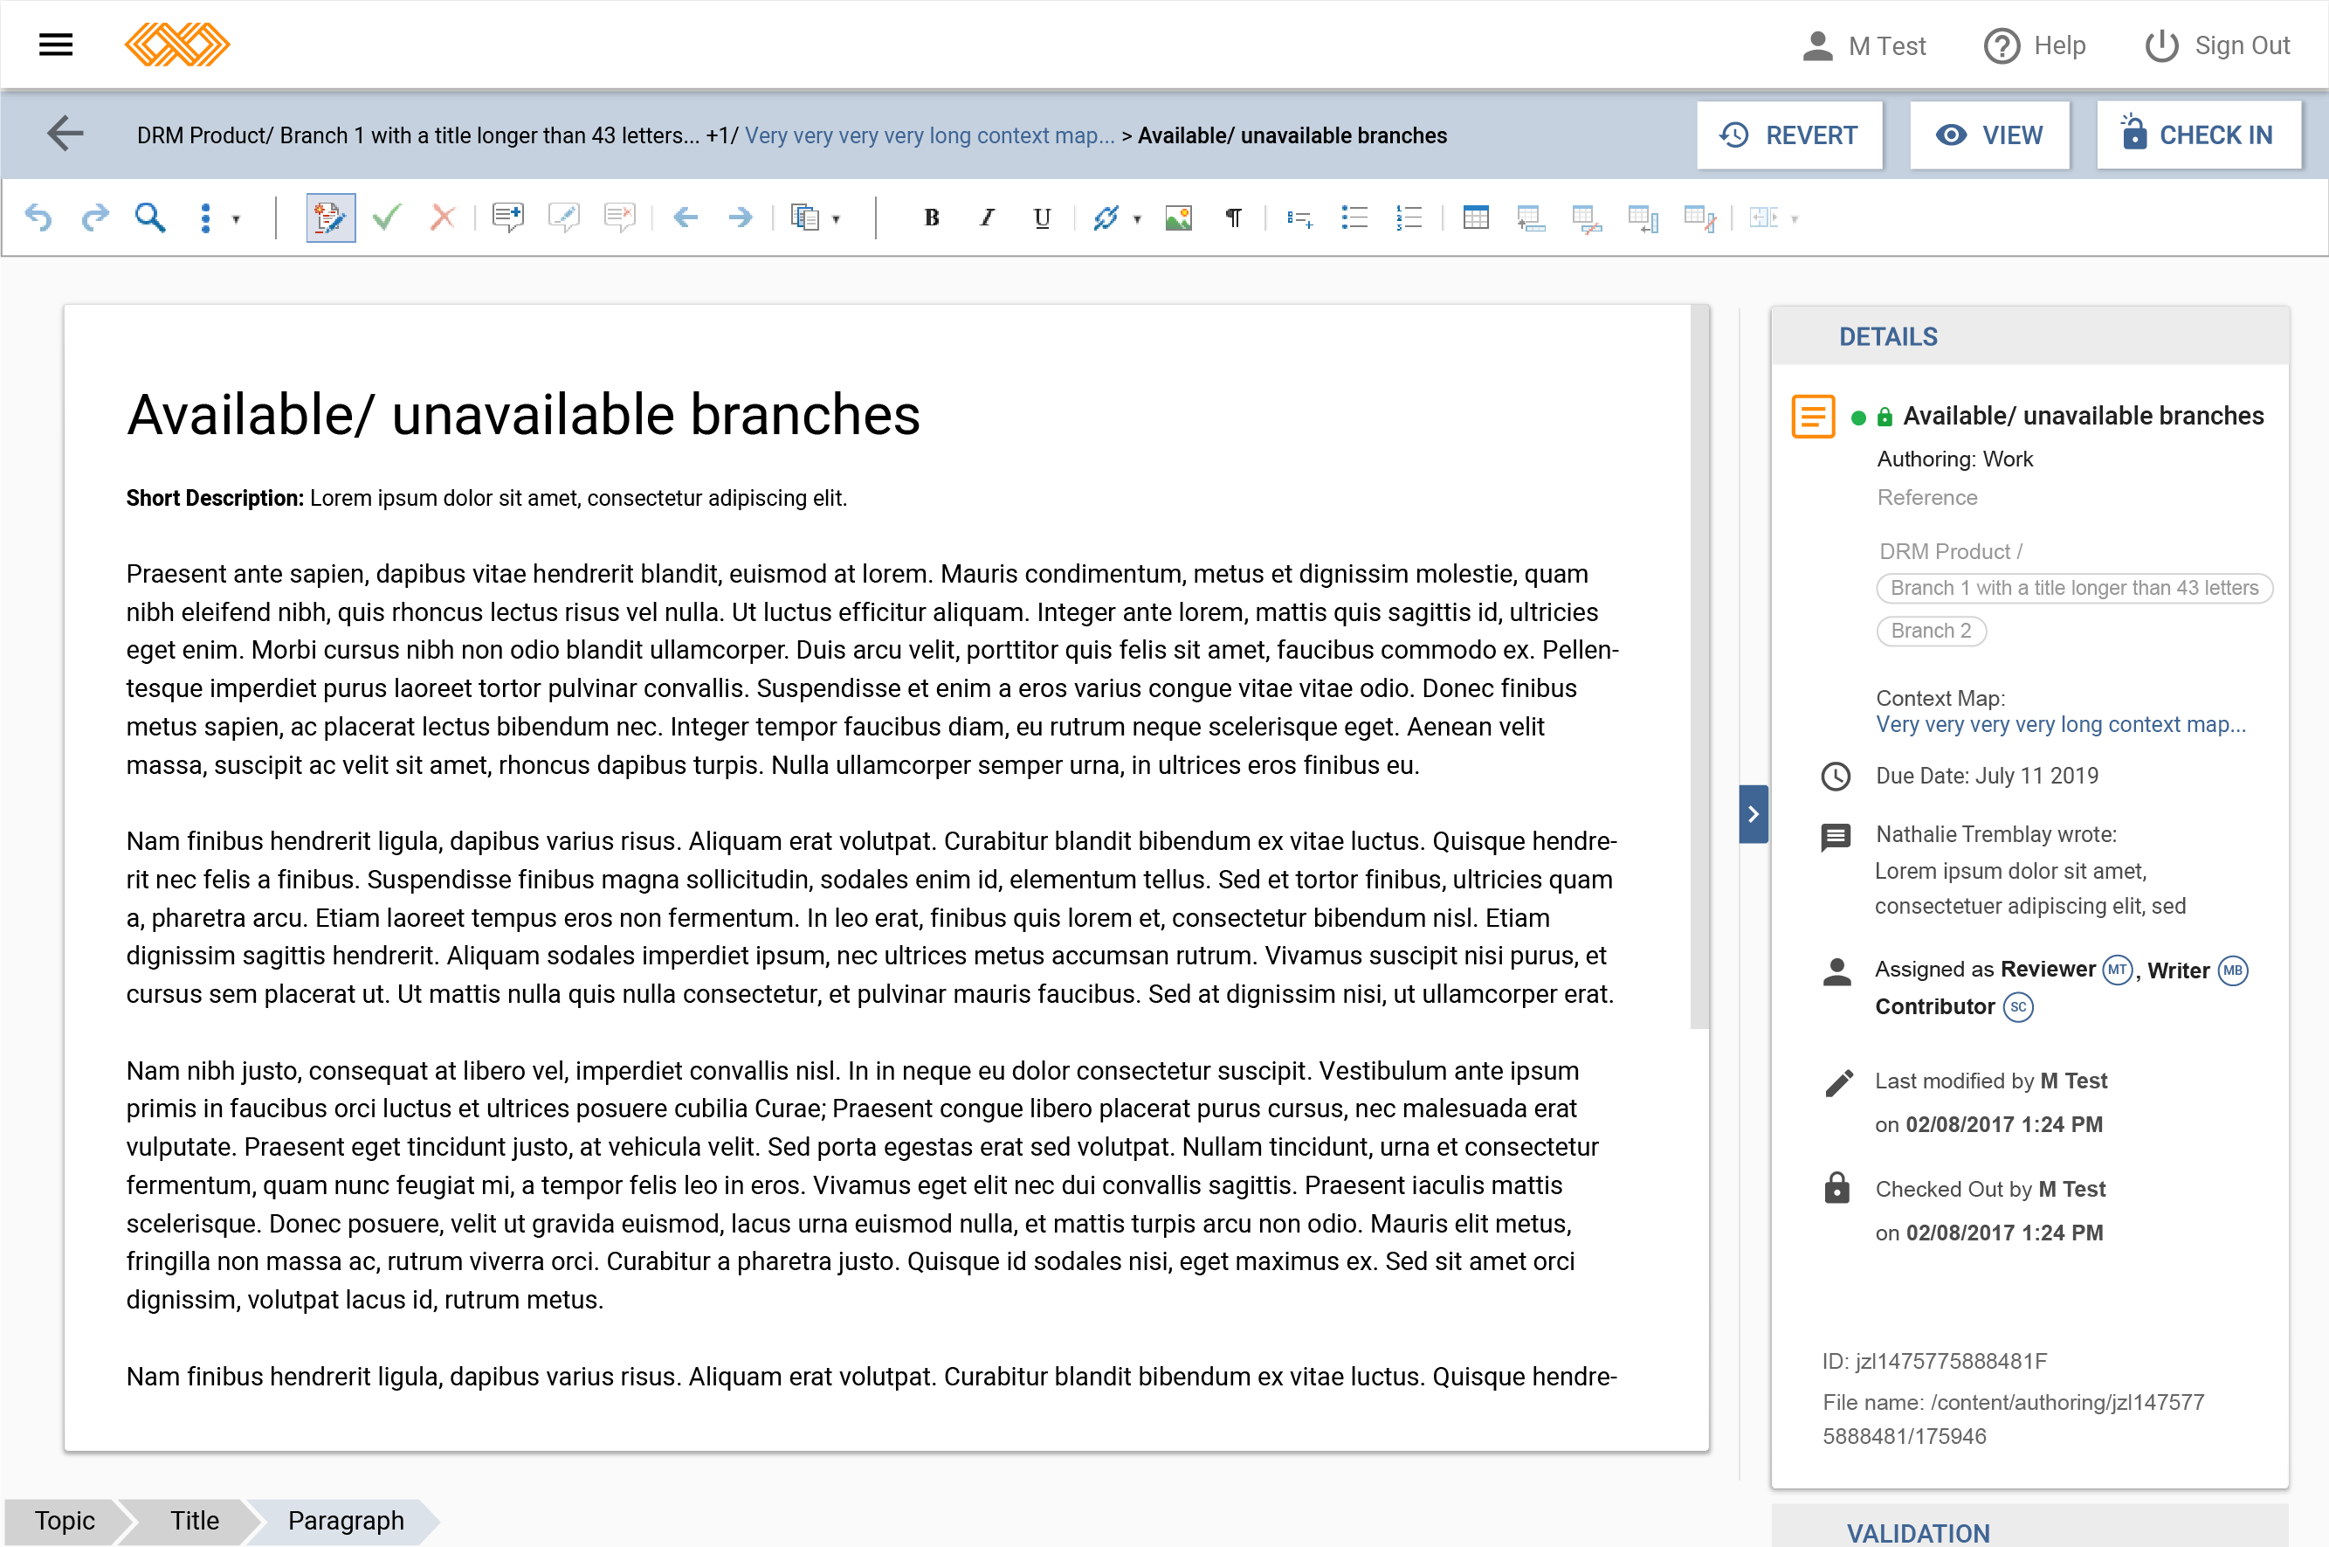
Task: Toggle italic formatting
Action: (986, 217)
